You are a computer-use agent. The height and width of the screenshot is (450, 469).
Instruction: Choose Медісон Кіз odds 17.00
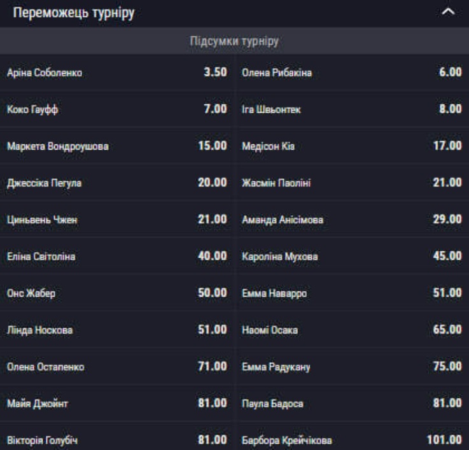(x=352, y=146)
